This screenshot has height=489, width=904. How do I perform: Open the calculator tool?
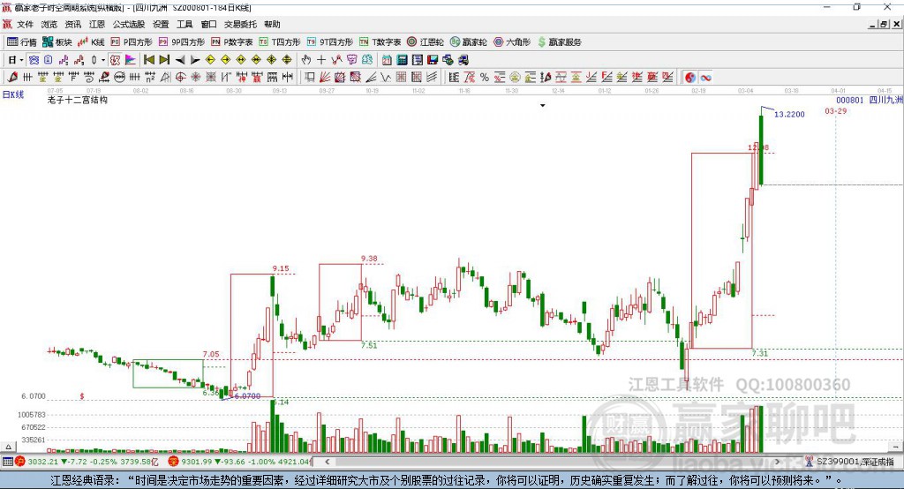pyautogui.click(x=402, y=60)
